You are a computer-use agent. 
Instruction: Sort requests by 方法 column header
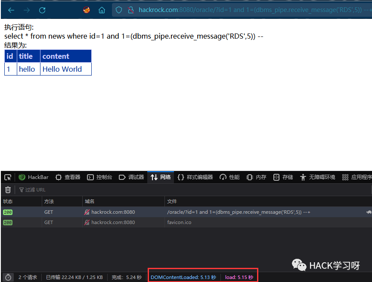click(x=62, y=201)
